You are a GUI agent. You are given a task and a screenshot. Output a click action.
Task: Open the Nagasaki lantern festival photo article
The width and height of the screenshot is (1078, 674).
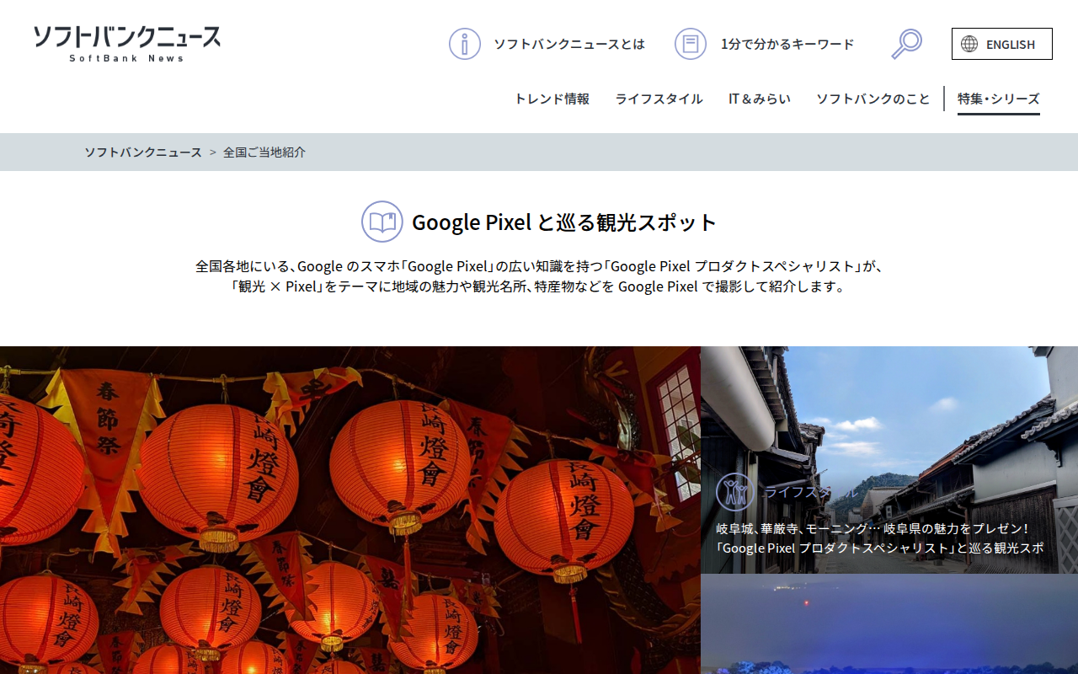(350, 510)
